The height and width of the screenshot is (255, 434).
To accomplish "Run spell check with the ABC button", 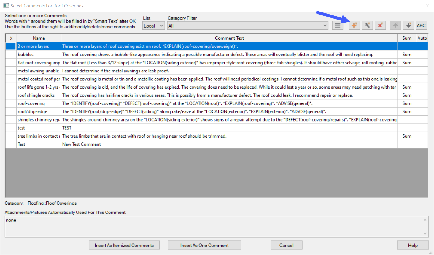I will pos(421,26).
